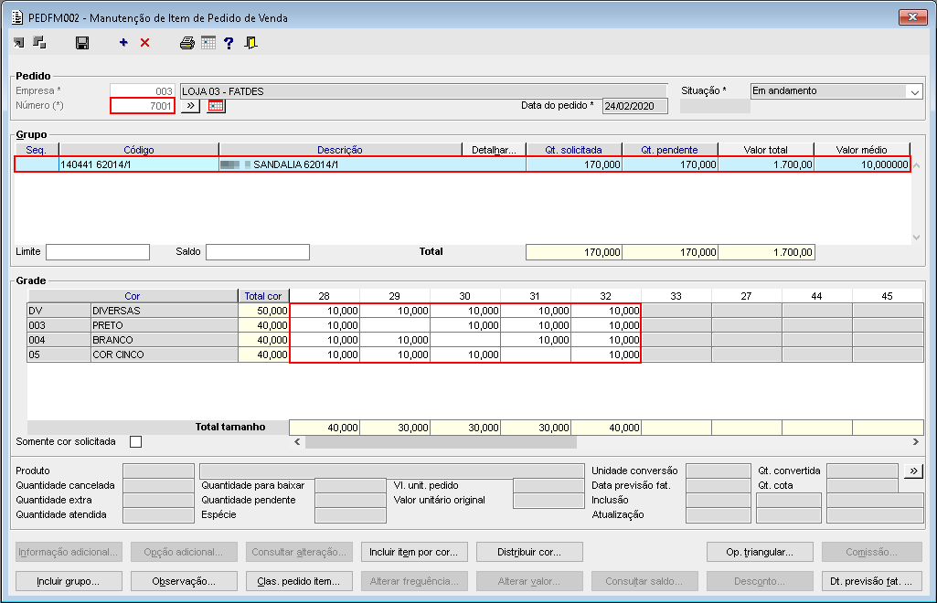Viewport: 937px width, 603px height.
Task: Click the Data do pedido field
Action: [634, 106]
